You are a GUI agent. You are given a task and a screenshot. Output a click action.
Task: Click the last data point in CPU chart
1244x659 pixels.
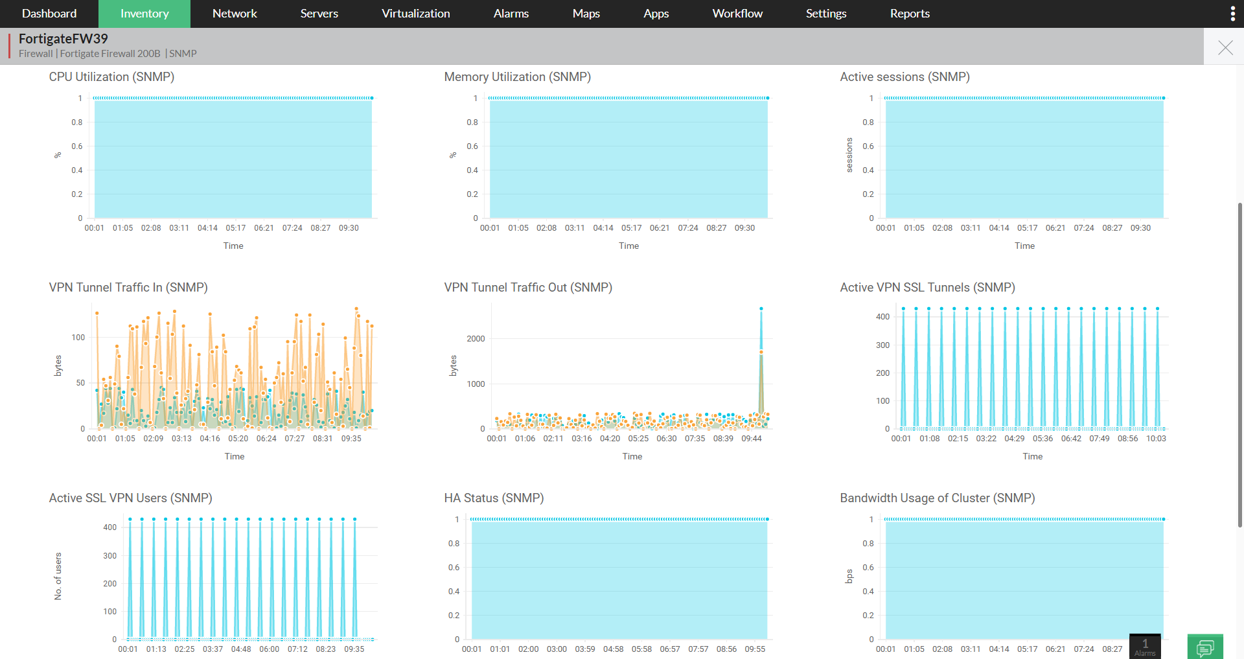click(x=372, y=98)
